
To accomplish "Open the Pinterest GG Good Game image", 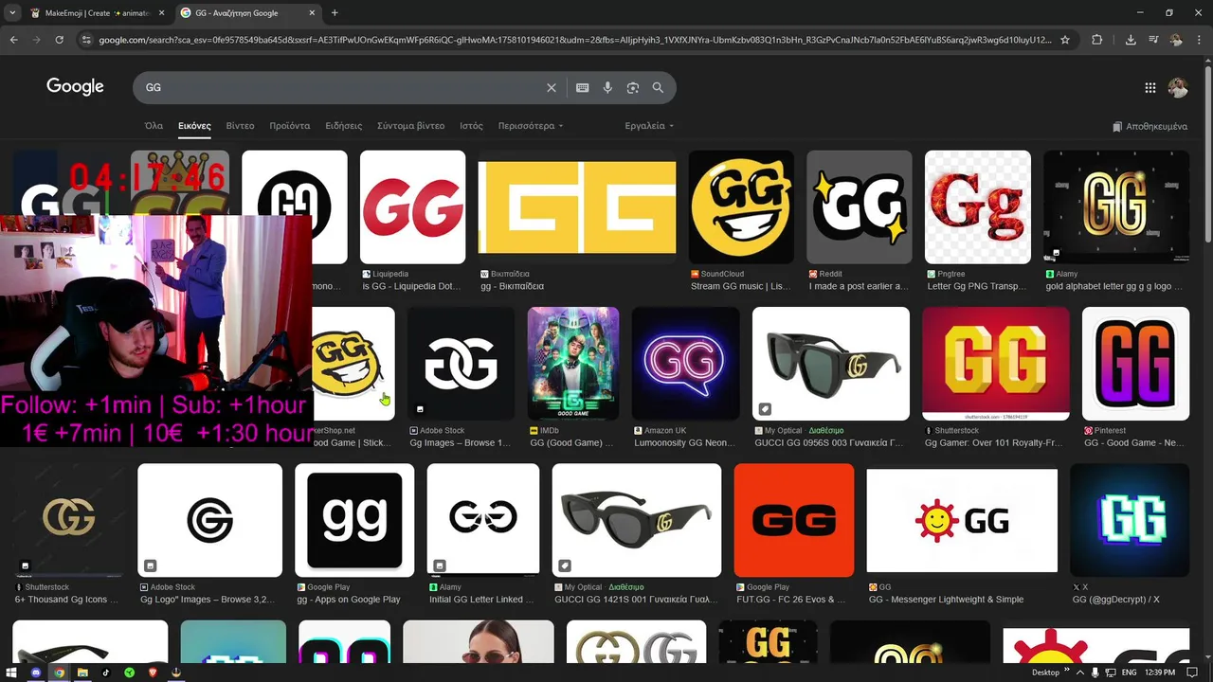I will point(1135,364).
